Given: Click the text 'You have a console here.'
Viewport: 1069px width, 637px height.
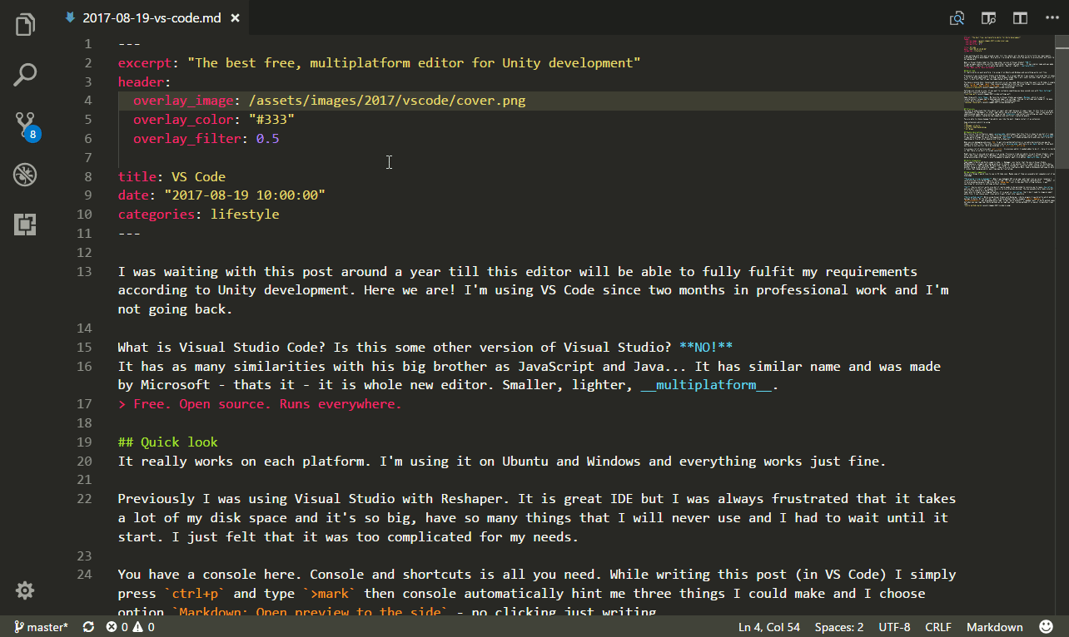Looking at the screenshot, I should tap(210, 575).
